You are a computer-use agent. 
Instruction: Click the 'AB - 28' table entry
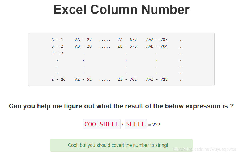click(x=83, y=46)
